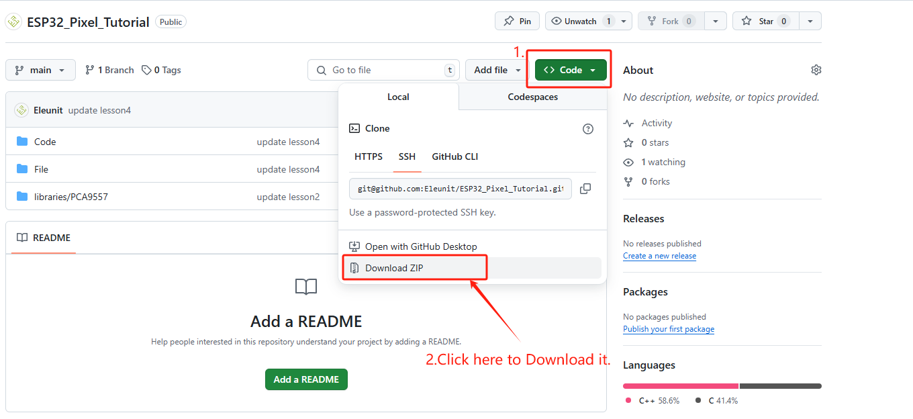
Task: Select the SSH clone tab
Action: pyautogui.click(x=407, y=156)
